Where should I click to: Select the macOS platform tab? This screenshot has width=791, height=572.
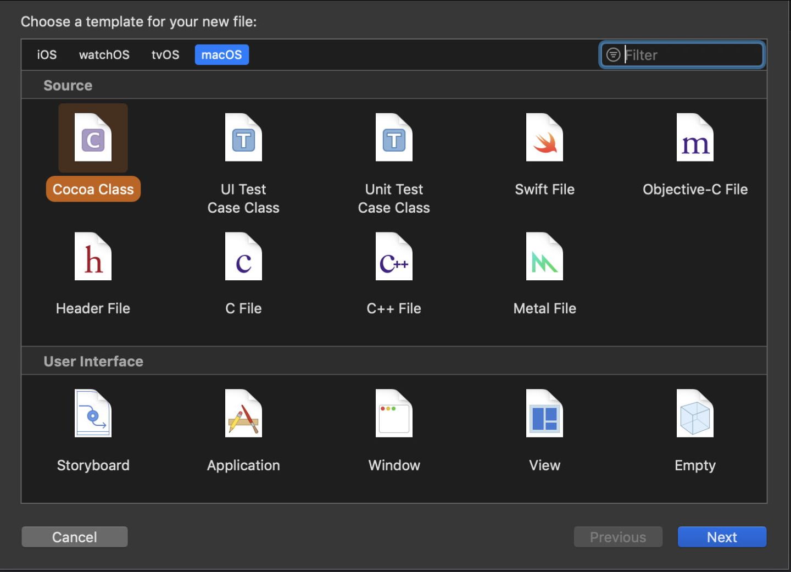pos(222,55)
